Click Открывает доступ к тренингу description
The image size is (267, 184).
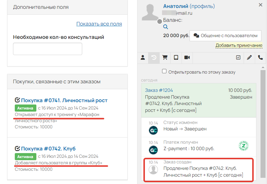tap(57, 117)
